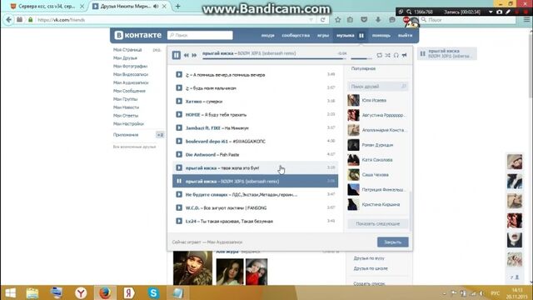Click 'выйти' to log out
Viewport: 533px width, 300px height.
pyautogui.click(x=405, y=35)
